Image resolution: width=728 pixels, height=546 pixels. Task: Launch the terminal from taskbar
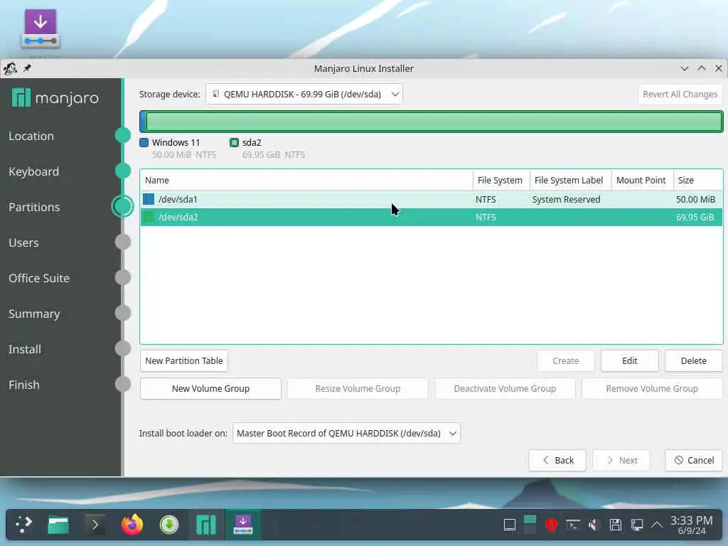95,525
